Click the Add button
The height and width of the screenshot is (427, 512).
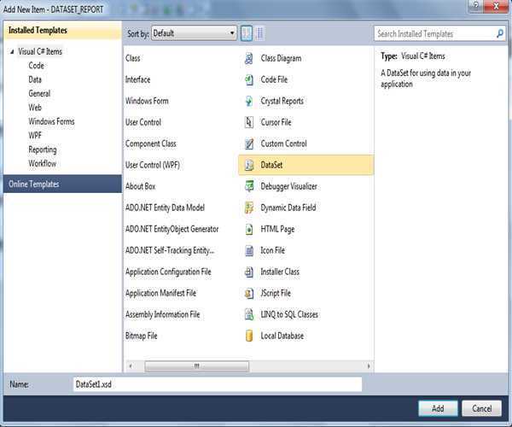pos(438,408)
